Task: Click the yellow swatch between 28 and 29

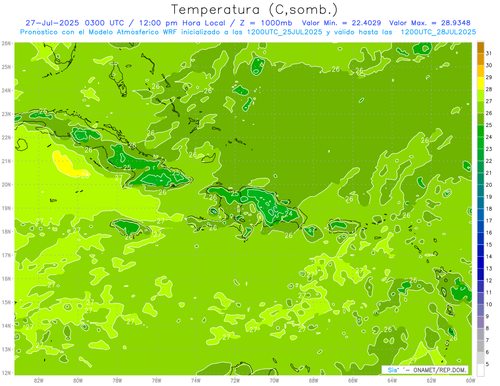Action: pyautogui.click(x=480, y=83)
